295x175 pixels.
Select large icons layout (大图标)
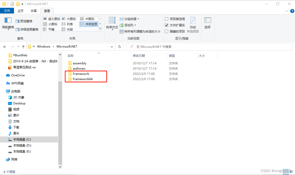pos(69,19)
